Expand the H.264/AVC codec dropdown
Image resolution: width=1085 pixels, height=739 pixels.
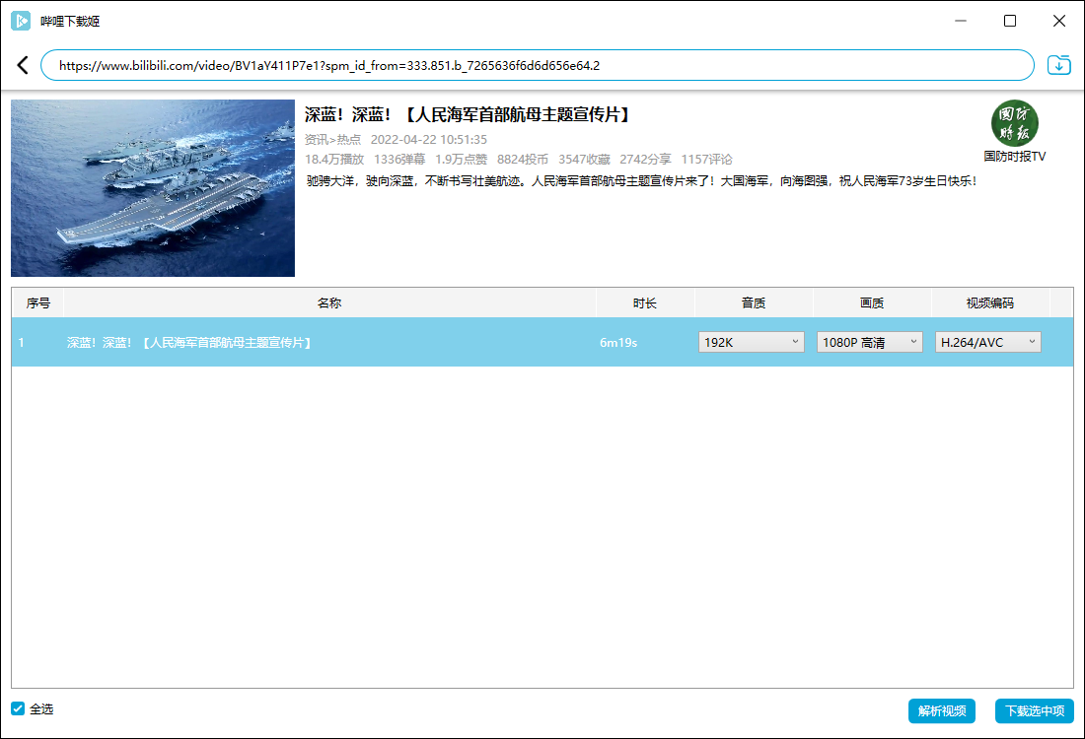pos(987,342)
